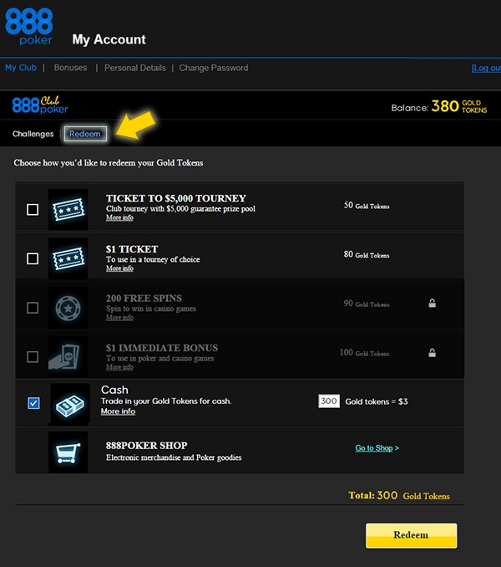Click the Log out link
This screenshot has width=501, height=567.
coord(486,68)
